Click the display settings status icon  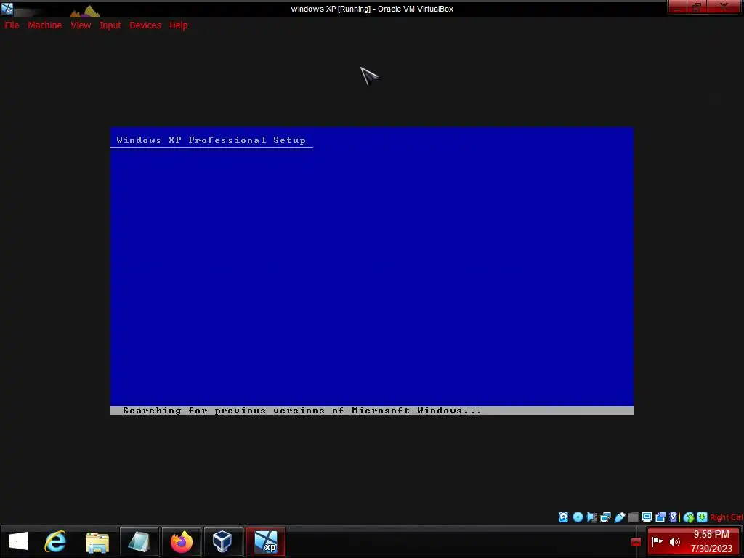tap(647, 517)
